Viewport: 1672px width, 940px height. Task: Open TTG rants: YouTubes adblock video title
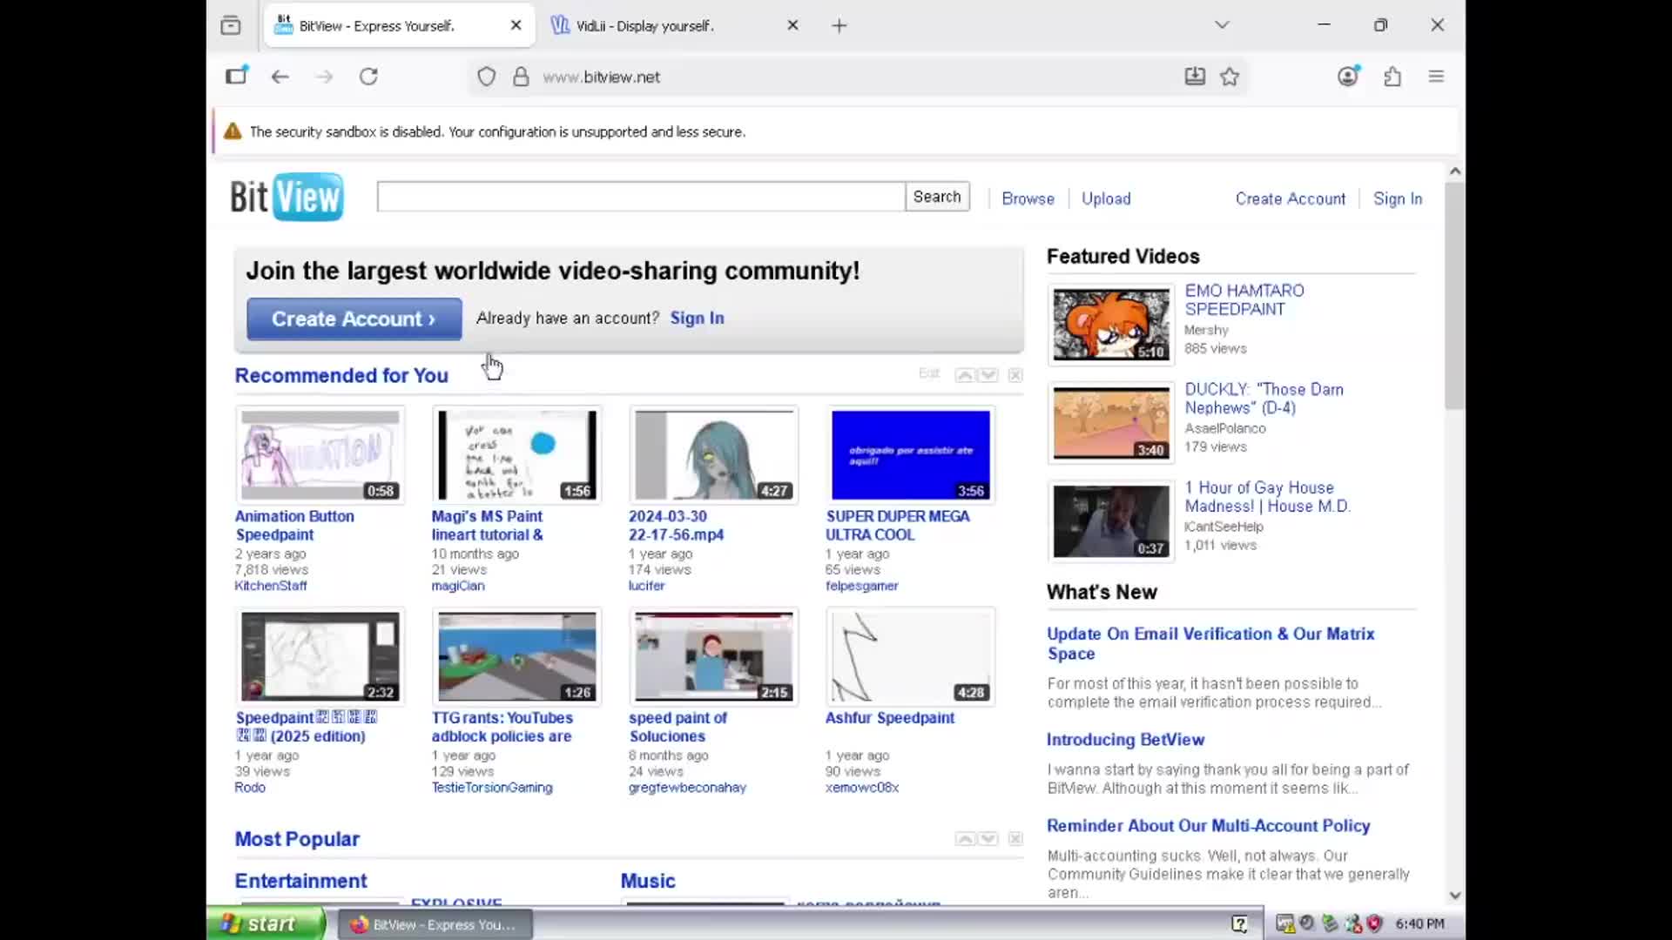(502, 727)
